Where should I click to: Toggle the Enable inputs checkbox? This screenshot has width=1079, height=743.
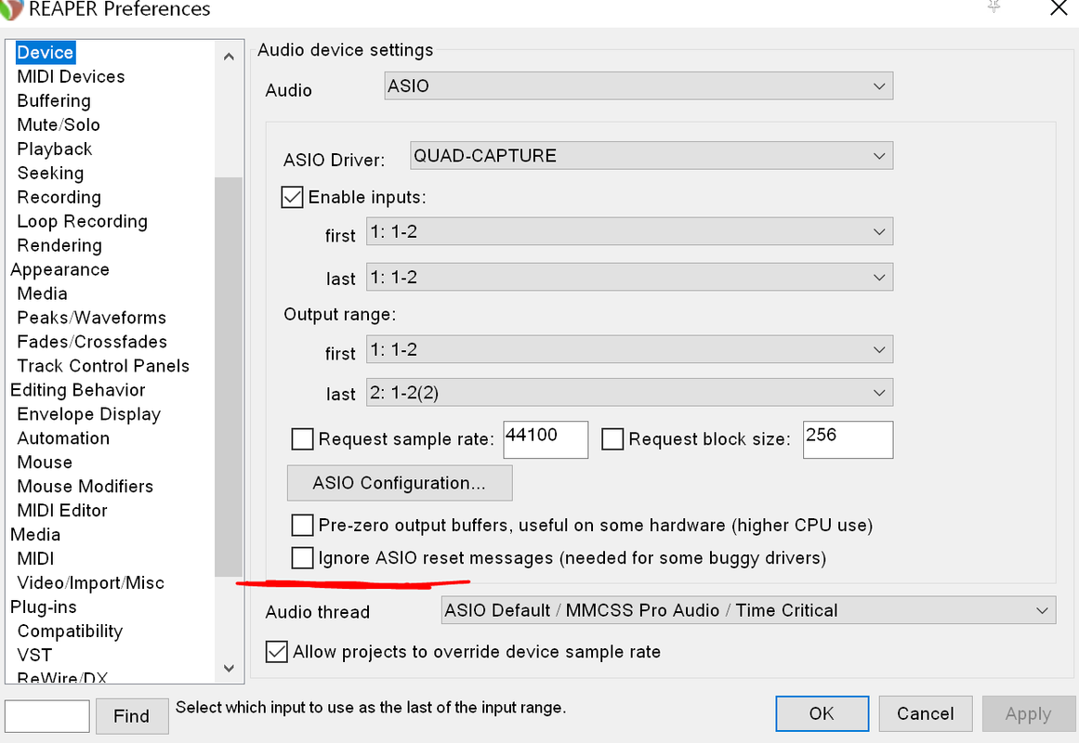click(292, 197)
